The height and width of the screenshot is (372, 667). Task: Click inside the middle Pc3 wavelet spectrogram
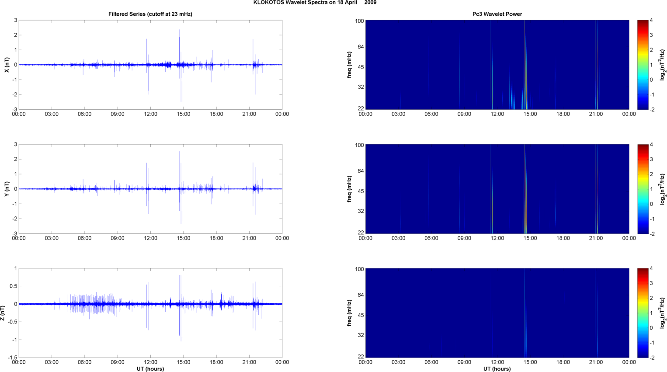497,189
